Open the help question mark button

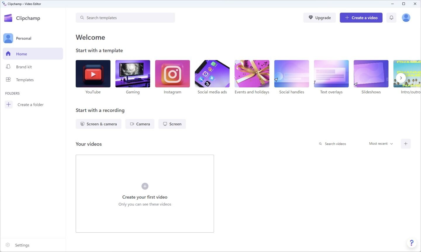(412, 243)
